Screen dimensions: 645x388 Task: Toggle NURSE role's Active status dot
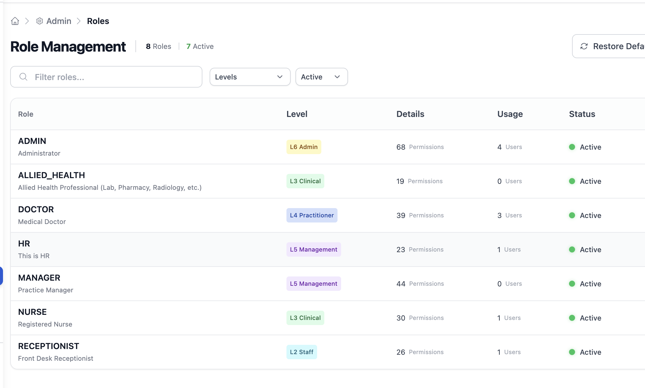[572, 318]
